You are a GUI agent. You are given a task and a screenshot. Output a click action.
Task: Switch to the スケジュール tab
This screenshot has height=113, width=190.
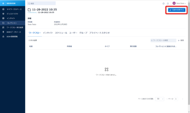[x=61, y=33]
